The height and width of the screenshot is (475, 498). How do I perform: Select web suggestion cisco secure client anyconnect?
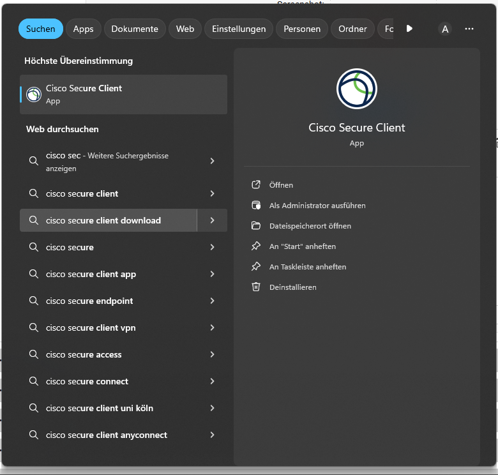point(107,435)
